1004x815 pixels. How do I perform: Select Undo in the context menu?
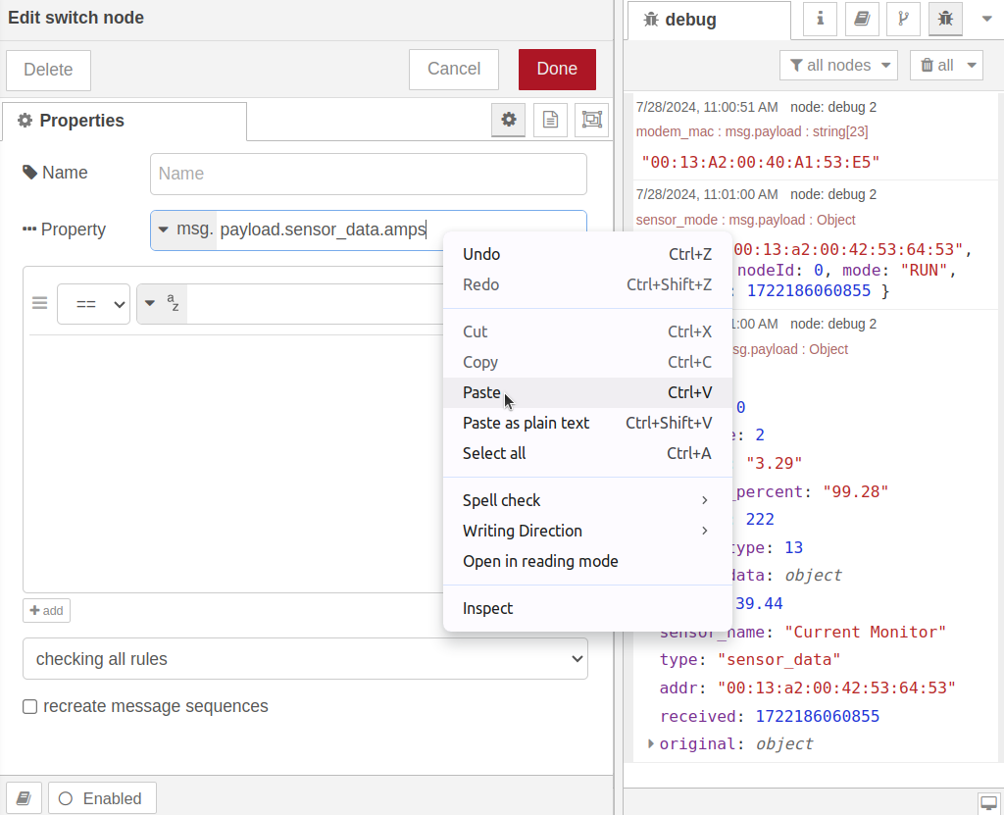pyautogui.click(x=587, y=254)
